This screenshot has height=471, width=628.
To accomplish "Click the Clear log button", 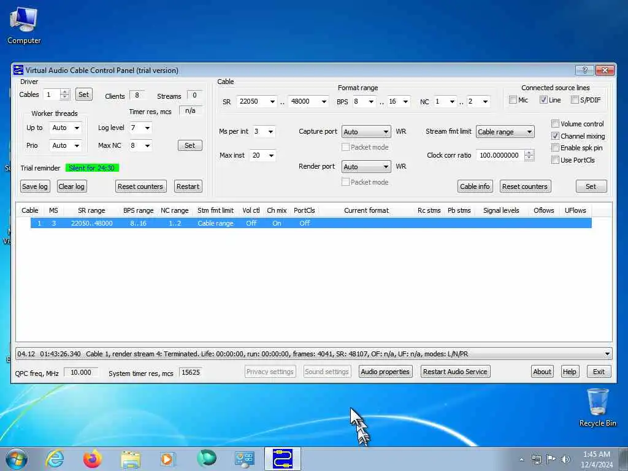I will (71, 186).
